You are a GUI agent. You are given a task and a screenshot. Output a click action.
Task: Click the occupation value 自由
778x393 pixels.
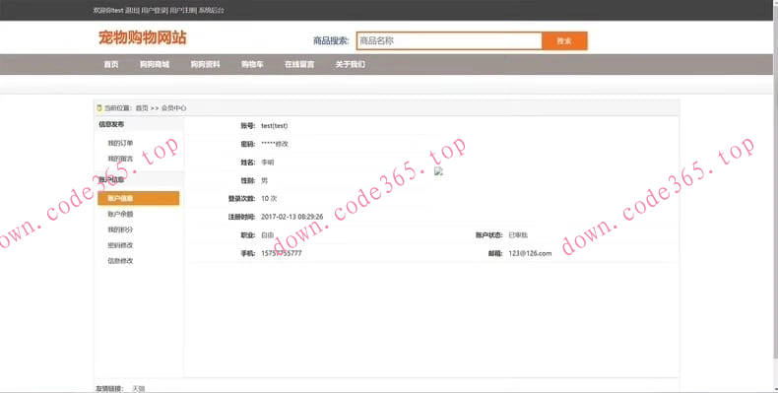pos(268,235)
